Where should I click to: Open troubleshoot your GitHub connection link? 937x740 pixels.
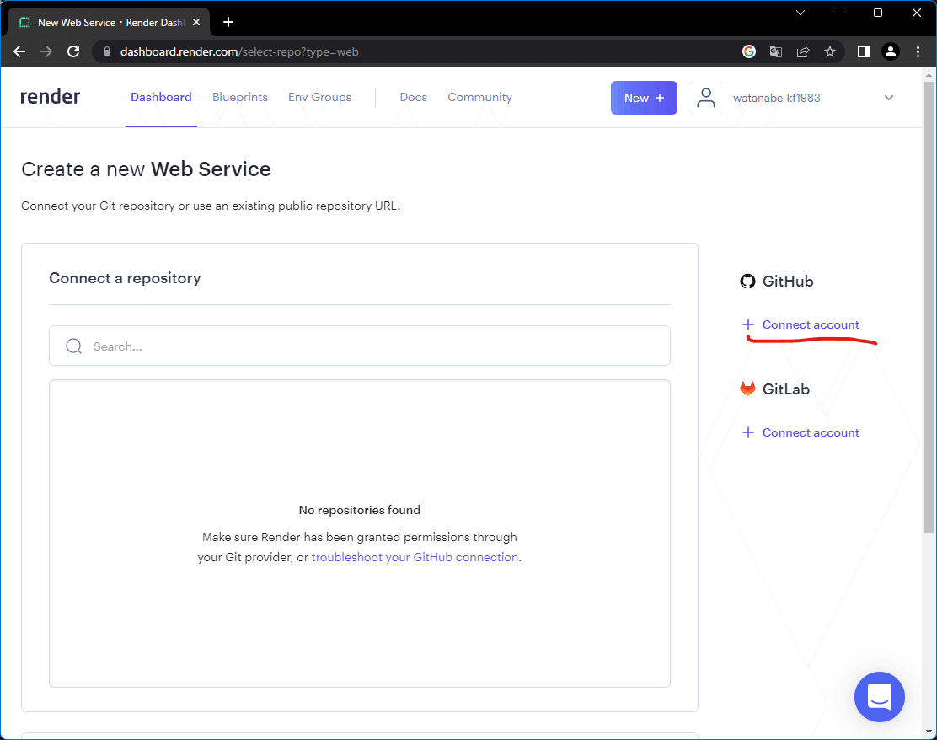point(415,557)
